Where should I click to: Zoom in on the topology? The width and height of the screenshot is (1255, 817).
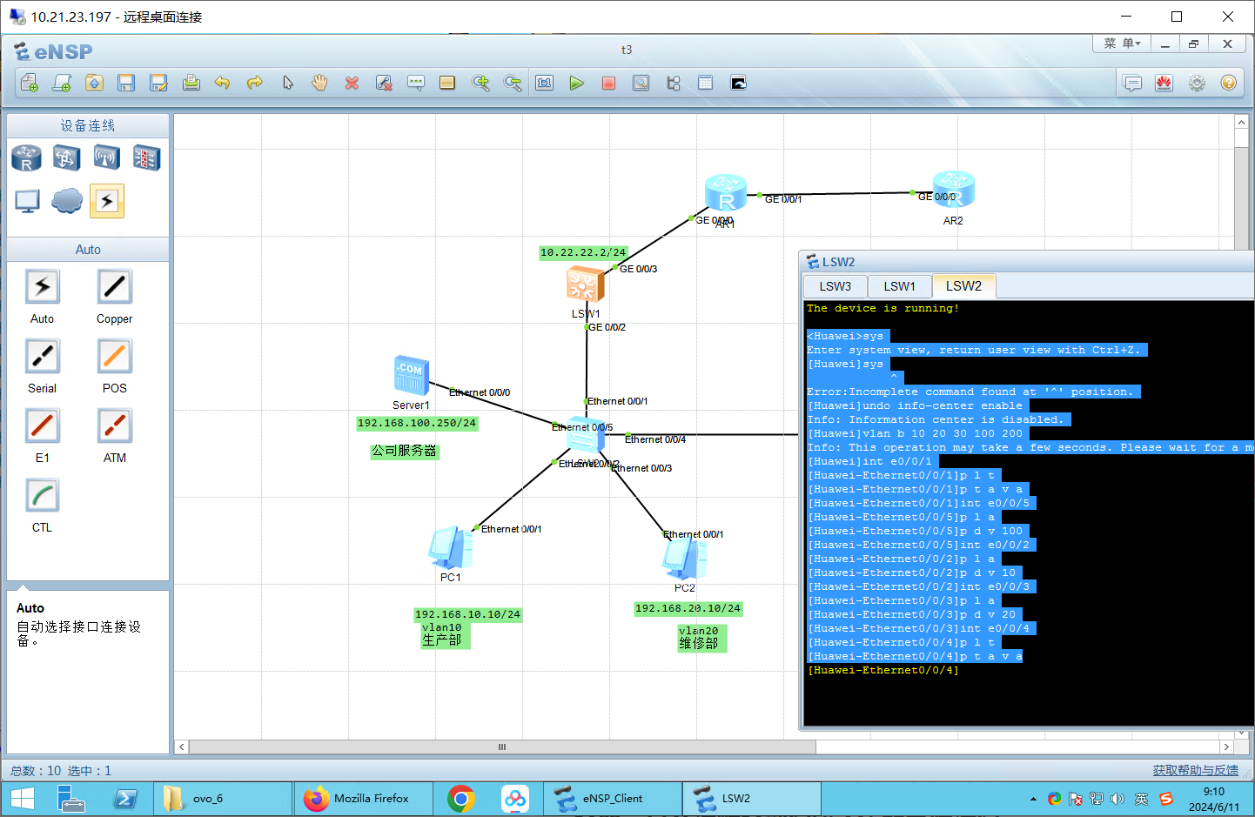tap(480, 83)
